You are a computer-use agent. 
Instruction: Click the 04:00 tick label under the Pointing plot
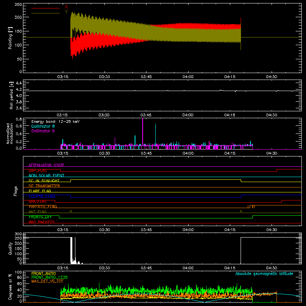(188, 77)
